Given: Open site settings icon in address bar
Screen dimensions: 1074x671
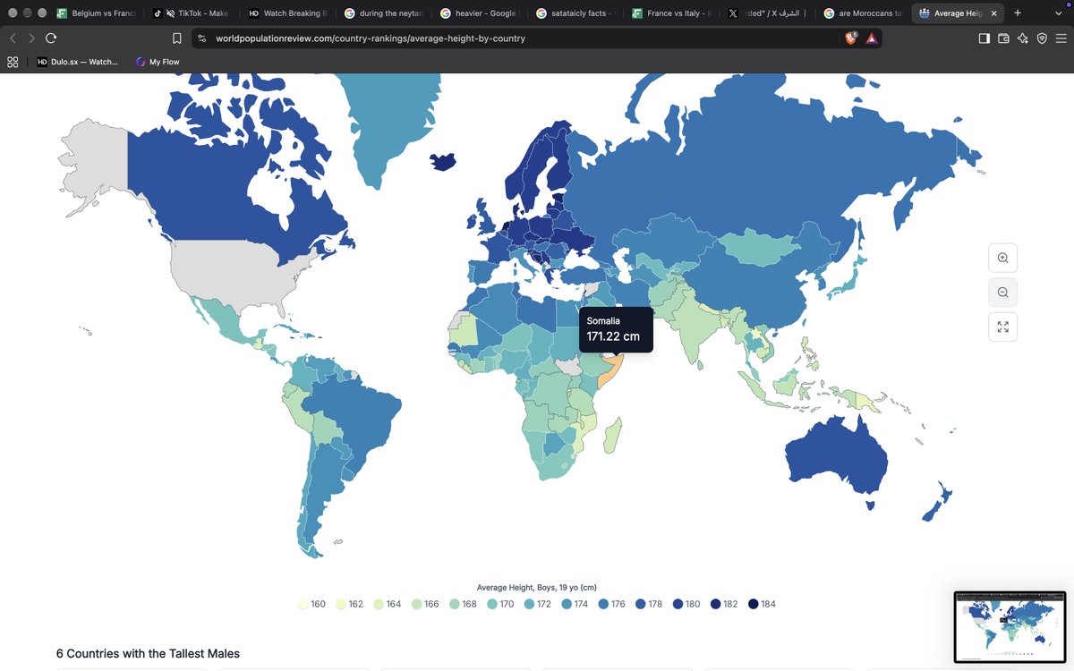Looking at the screenshot, I should (x=201, y=38).
